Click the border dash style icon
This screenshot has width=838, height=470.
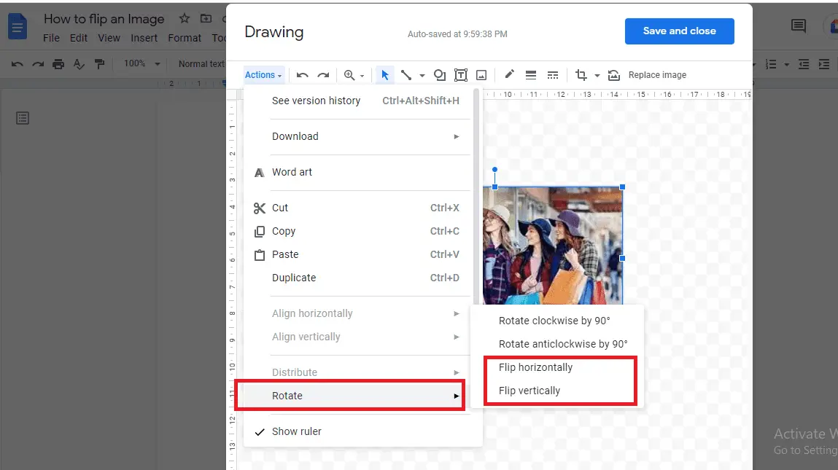tap(553, 74)
